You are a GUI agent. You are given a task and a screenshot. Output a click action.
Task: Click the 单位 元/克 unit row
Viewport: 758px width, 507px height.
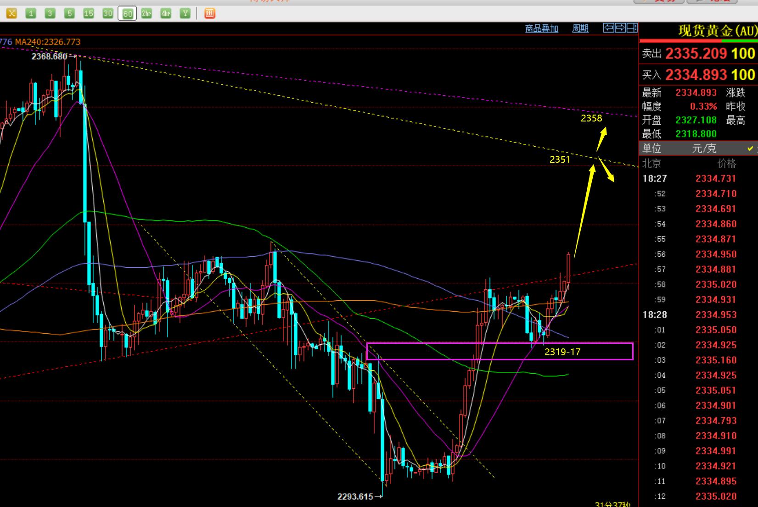pyautogui.click(x=698, y=149)
